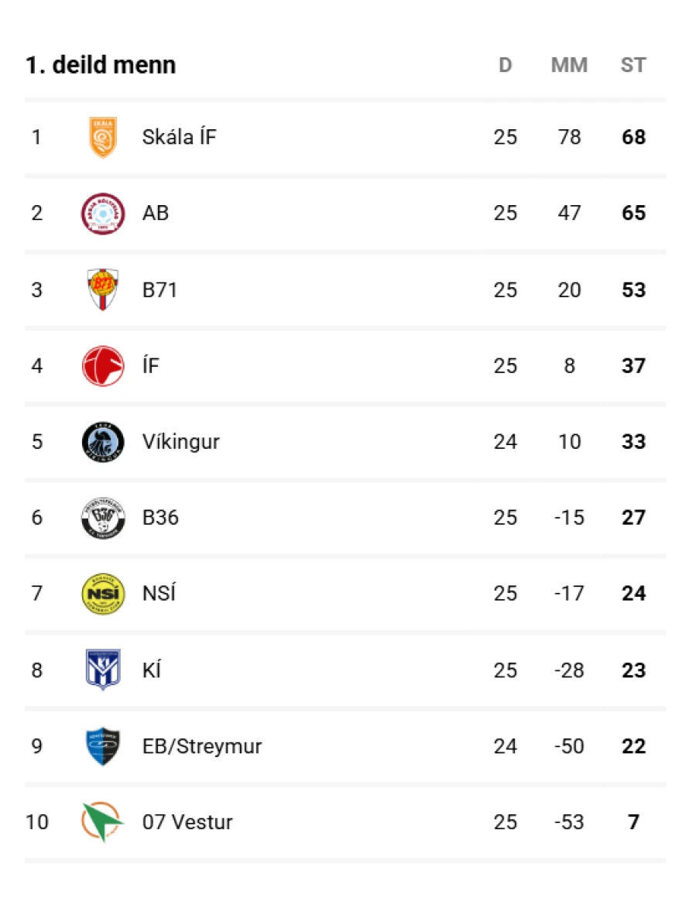The width and height of the screenshot is (689, 915).
Task: Click the D column header
Action: 505,65
